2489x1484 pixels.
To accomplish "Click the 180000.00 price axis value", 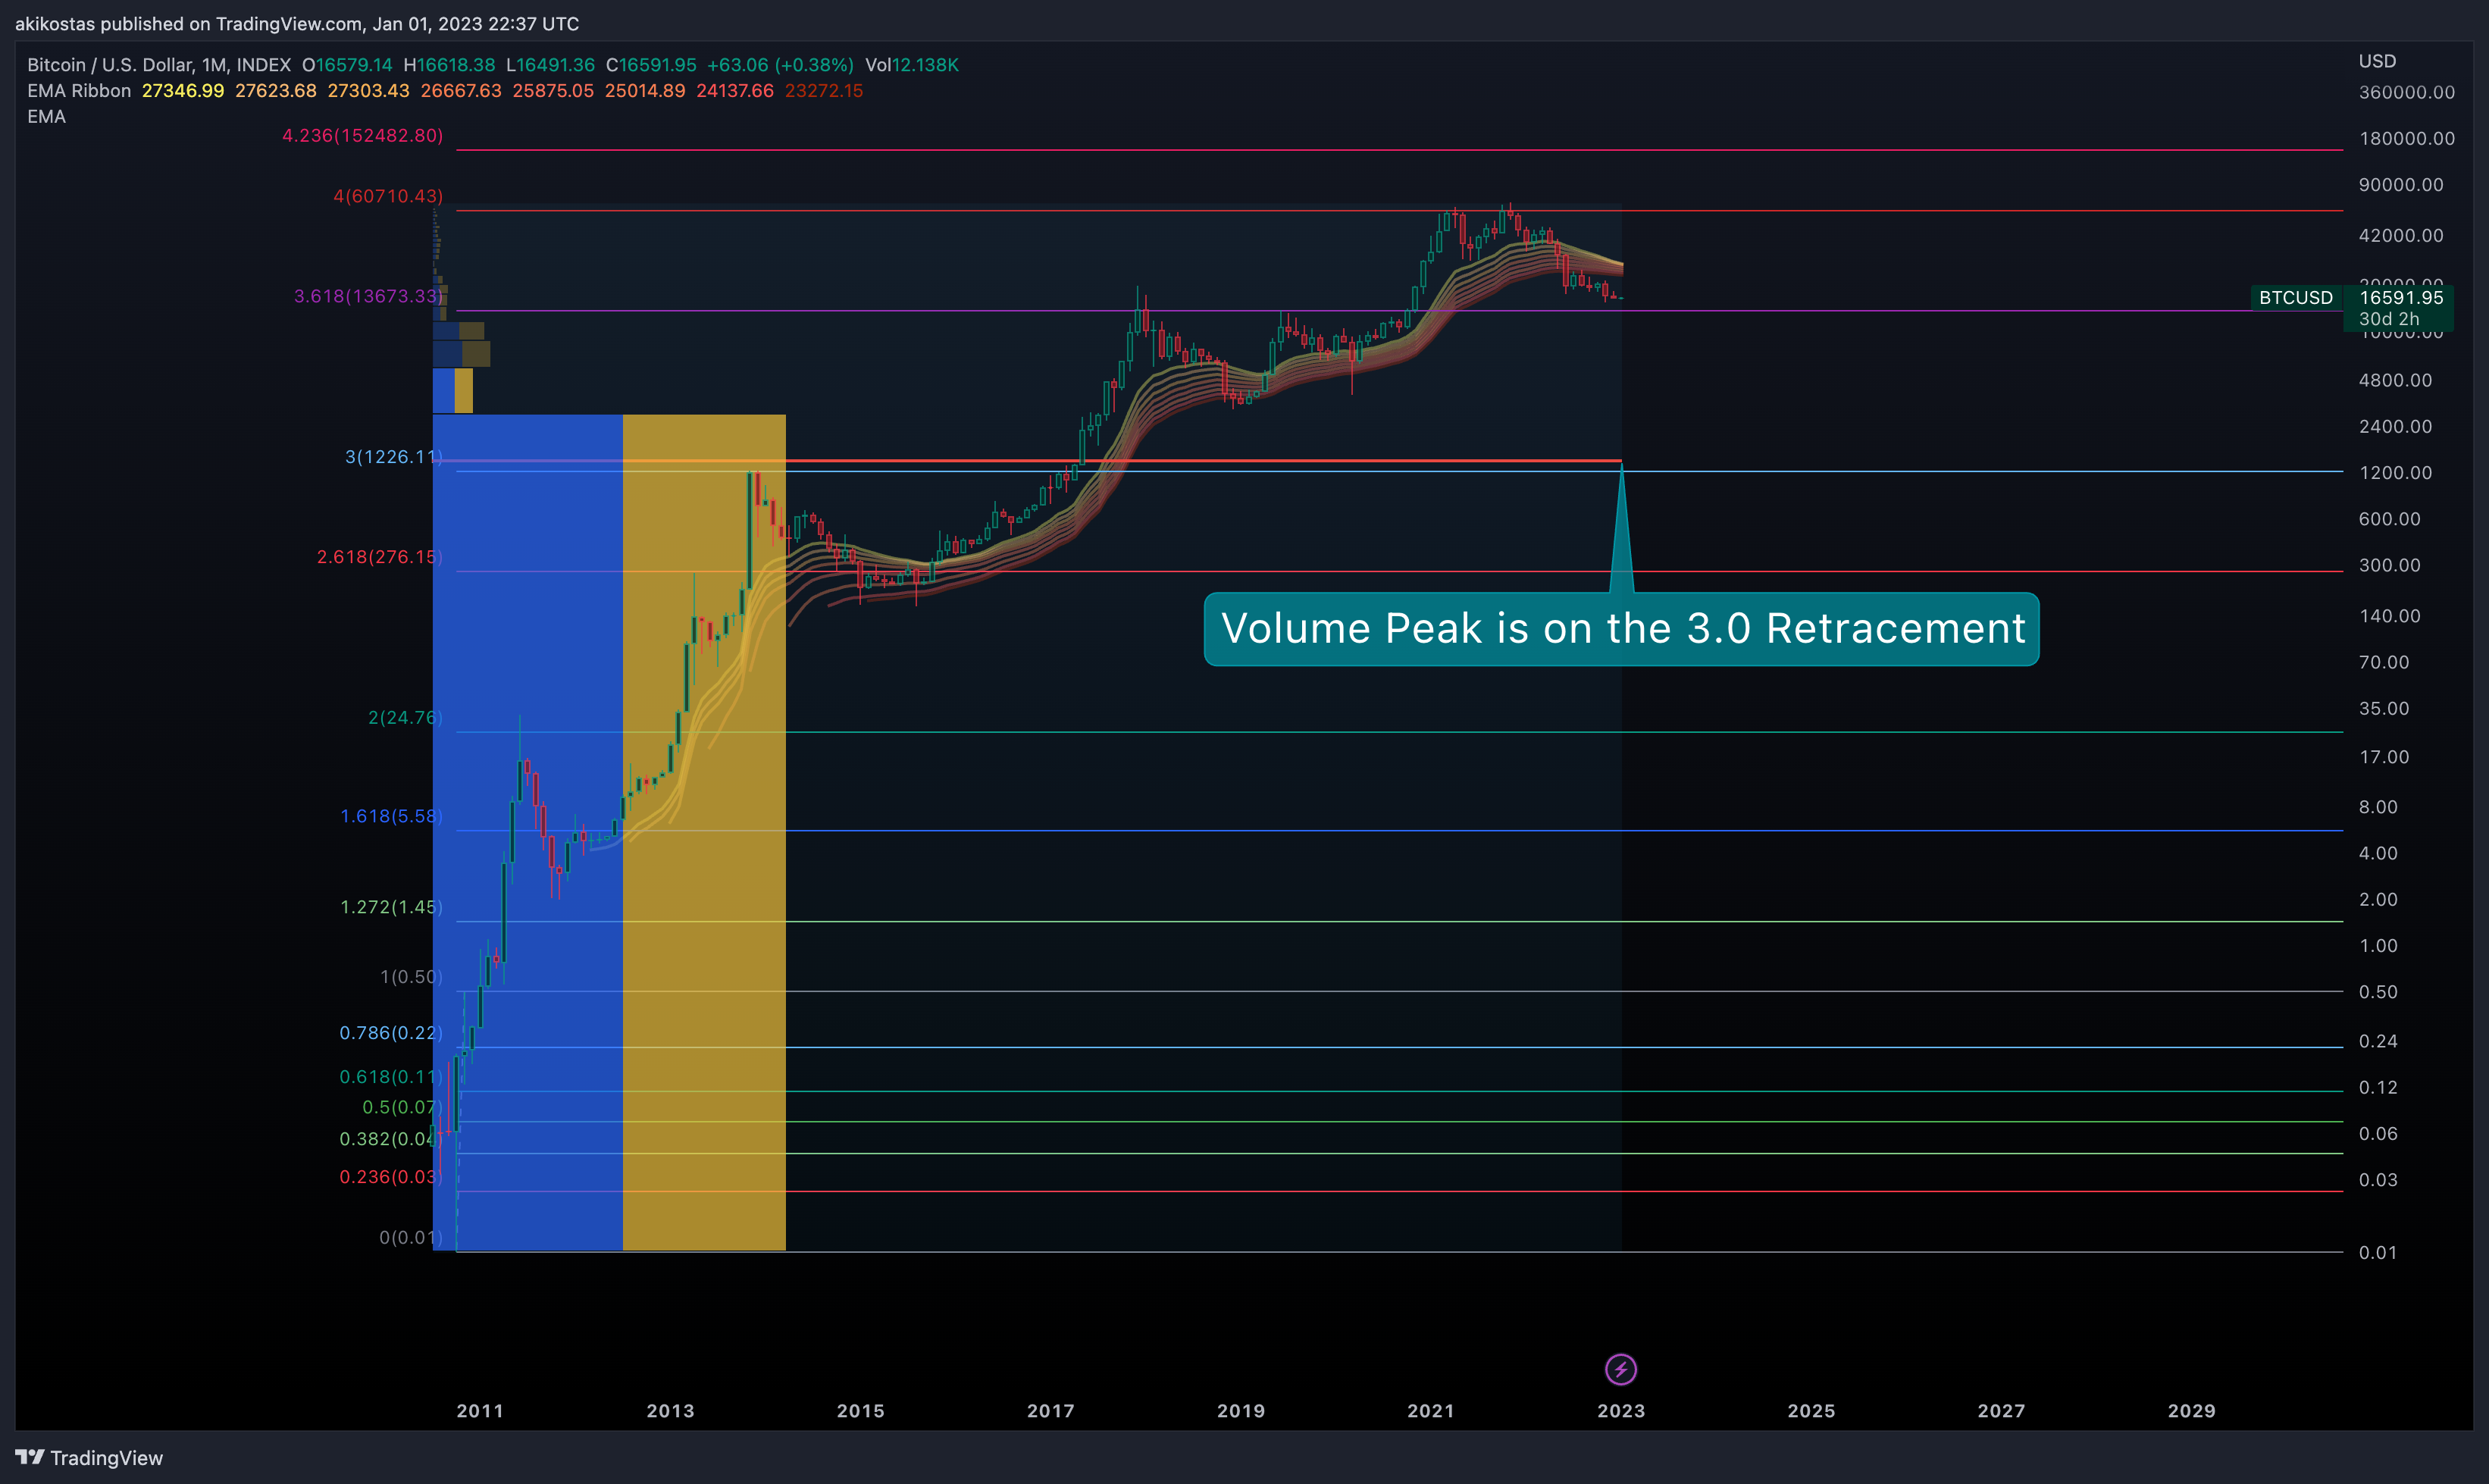I will tap(2406, 138).
